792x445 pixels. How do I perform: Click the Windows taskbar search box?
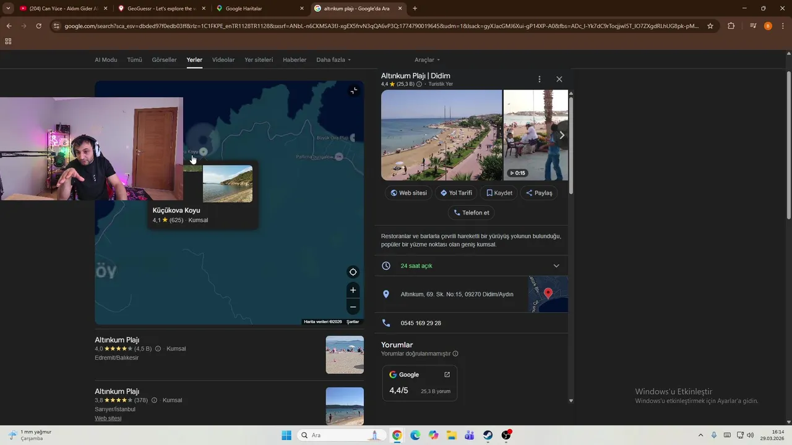tap(340, 435)
